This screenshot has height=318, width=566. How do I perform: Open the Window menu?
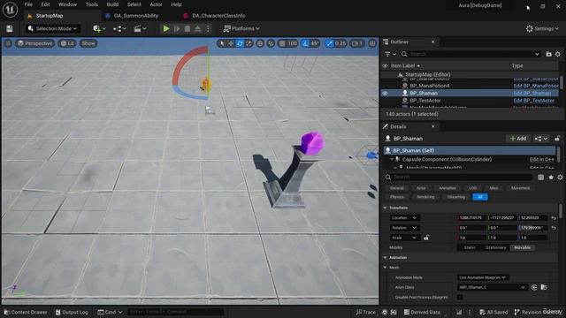[x=67, y=4]
